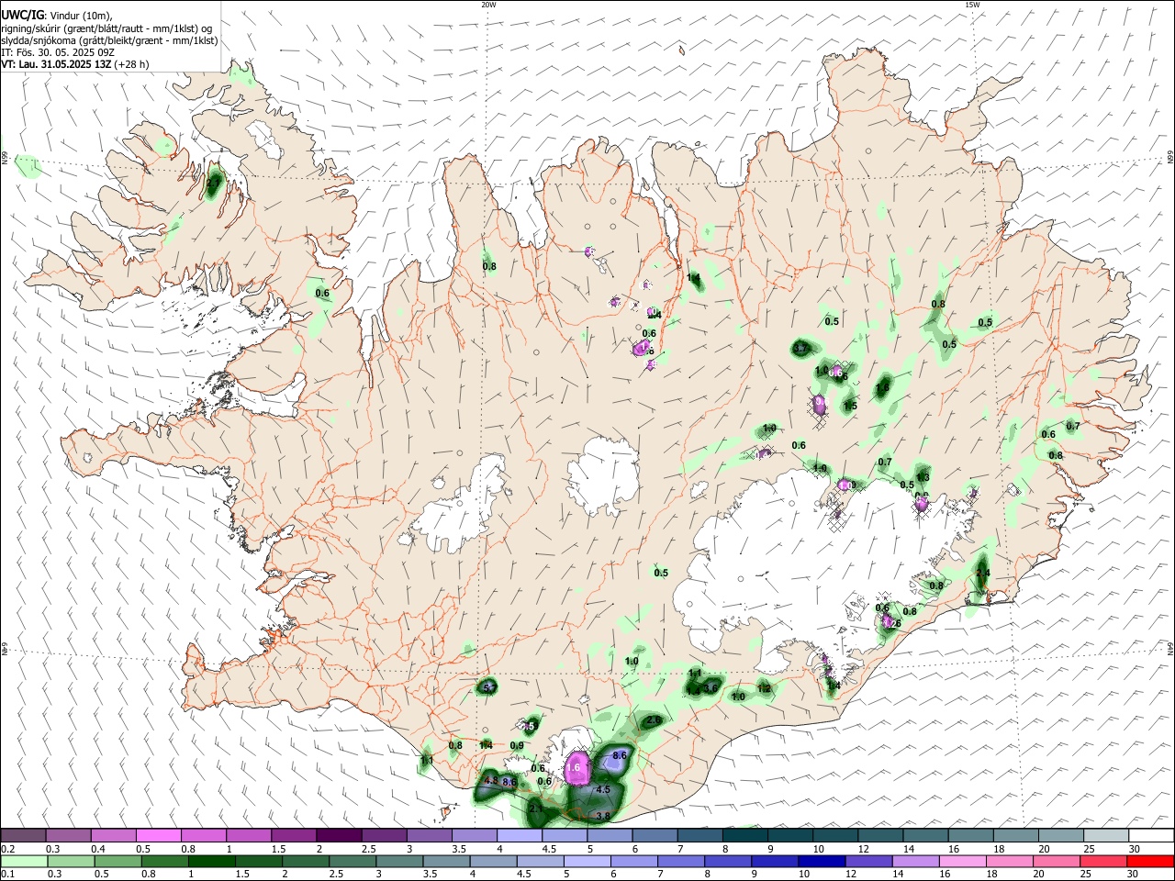Click the 2.7 precipitation value in the Westfjords
The height and width of the screenshot is (881, 1175).
pos(213,183)
